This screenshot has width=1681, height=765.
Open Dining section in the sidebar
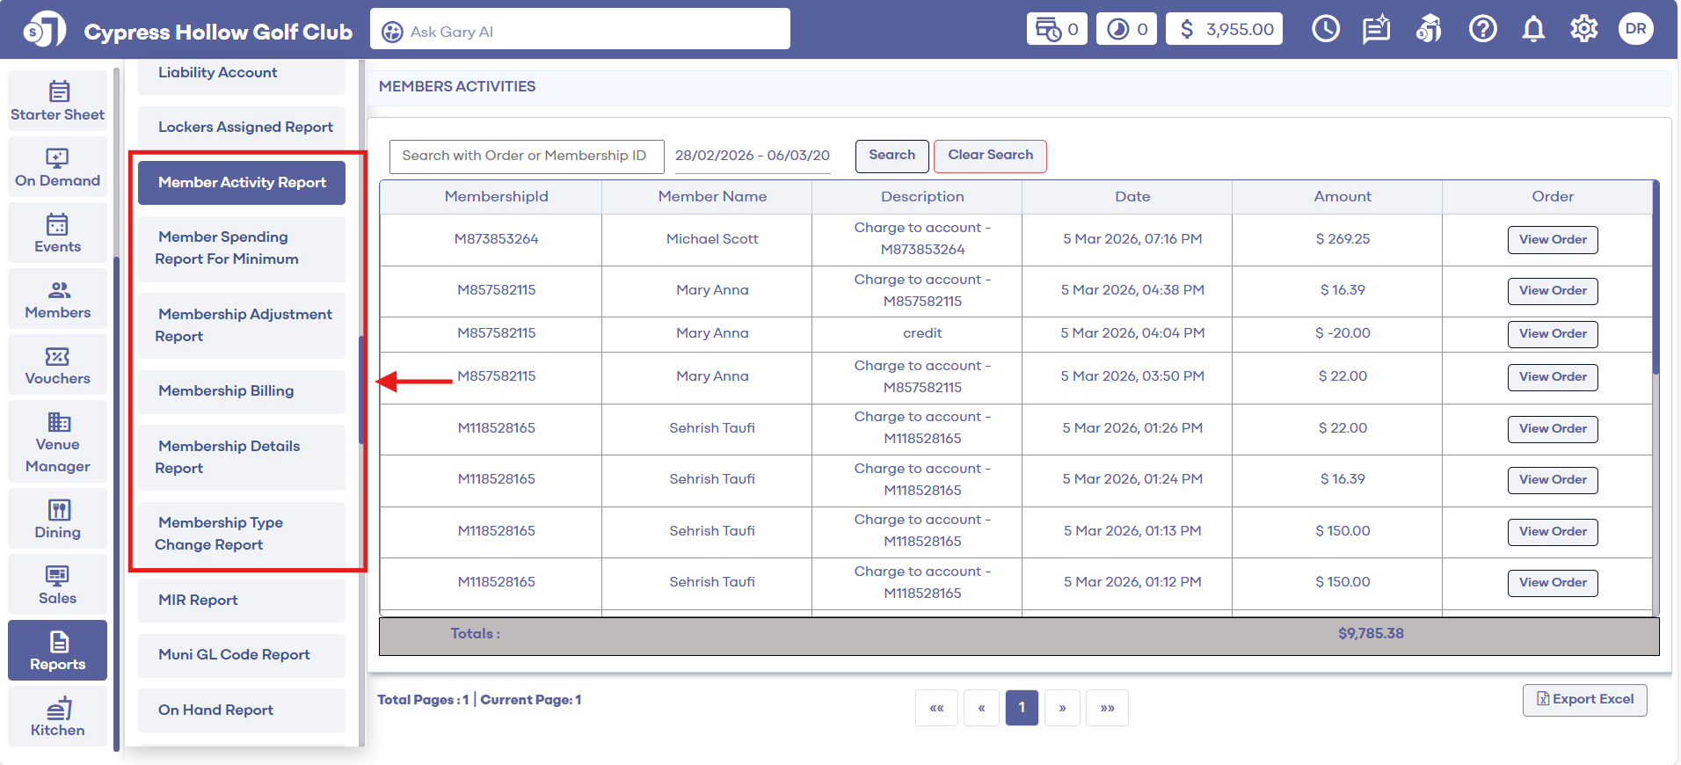point(58,520)
